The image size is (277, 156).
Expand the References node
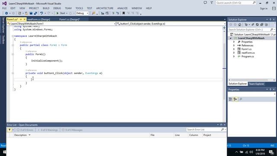[234, 45]
